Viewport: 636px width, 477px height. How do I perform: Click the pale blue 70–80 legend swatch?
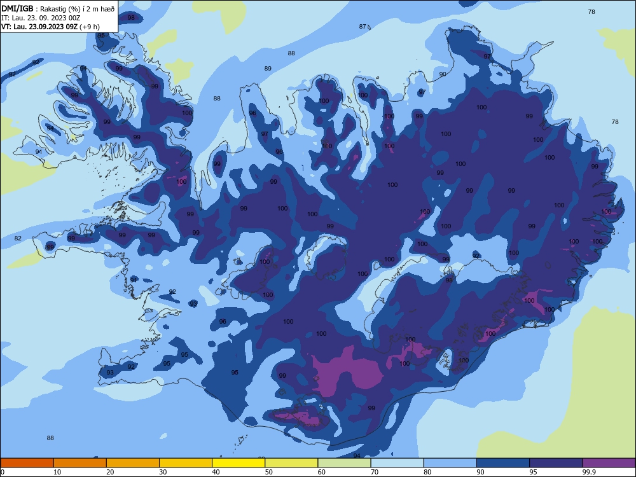[x=397, y=463]
